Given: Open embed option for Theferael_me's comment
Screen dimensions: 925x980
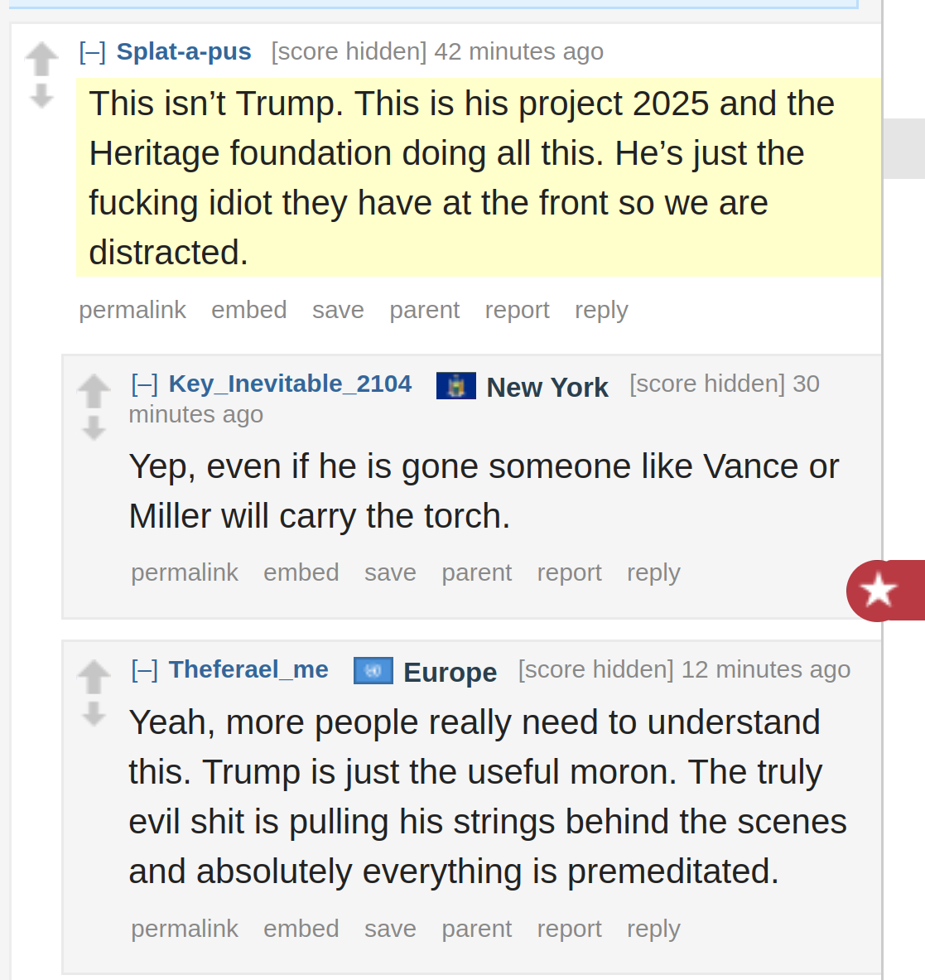Looking at the screenshot, I should tap(301, 929).
